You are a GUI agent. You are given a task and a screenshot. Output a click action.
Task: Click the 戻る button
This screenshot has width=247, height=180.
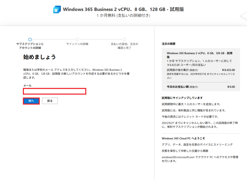50,101
